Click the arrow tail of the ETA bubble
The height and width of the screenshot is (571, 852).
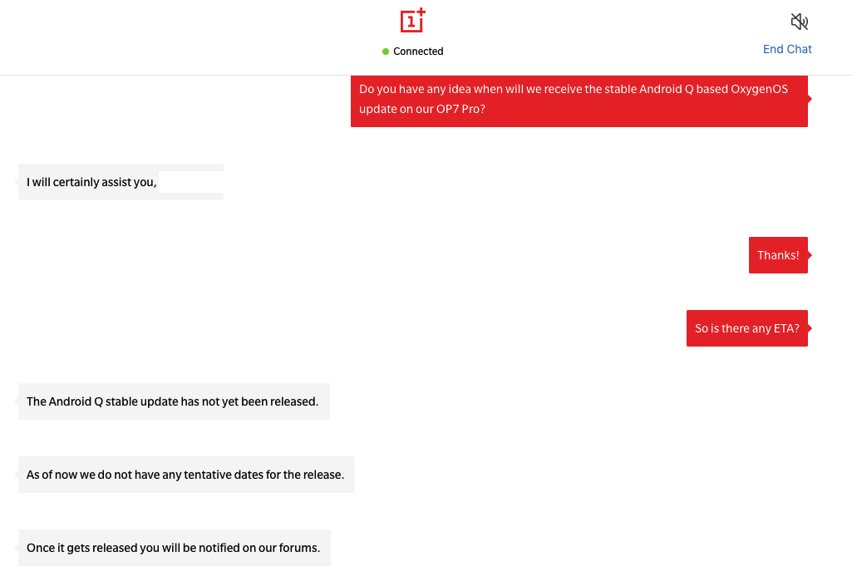click(810, 328)
